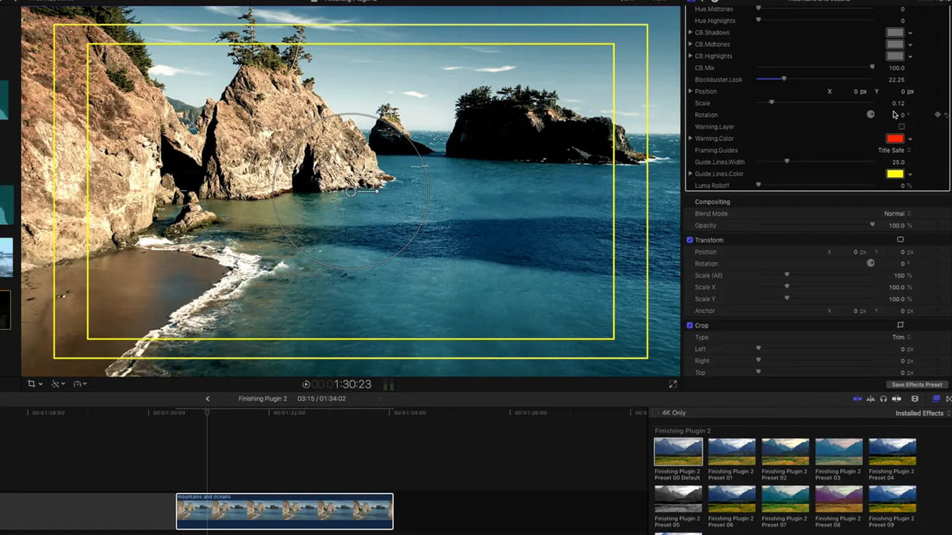Click the Rotation dial in the plugin section
This screenshot has height=535, width=952.
point(870,114)
